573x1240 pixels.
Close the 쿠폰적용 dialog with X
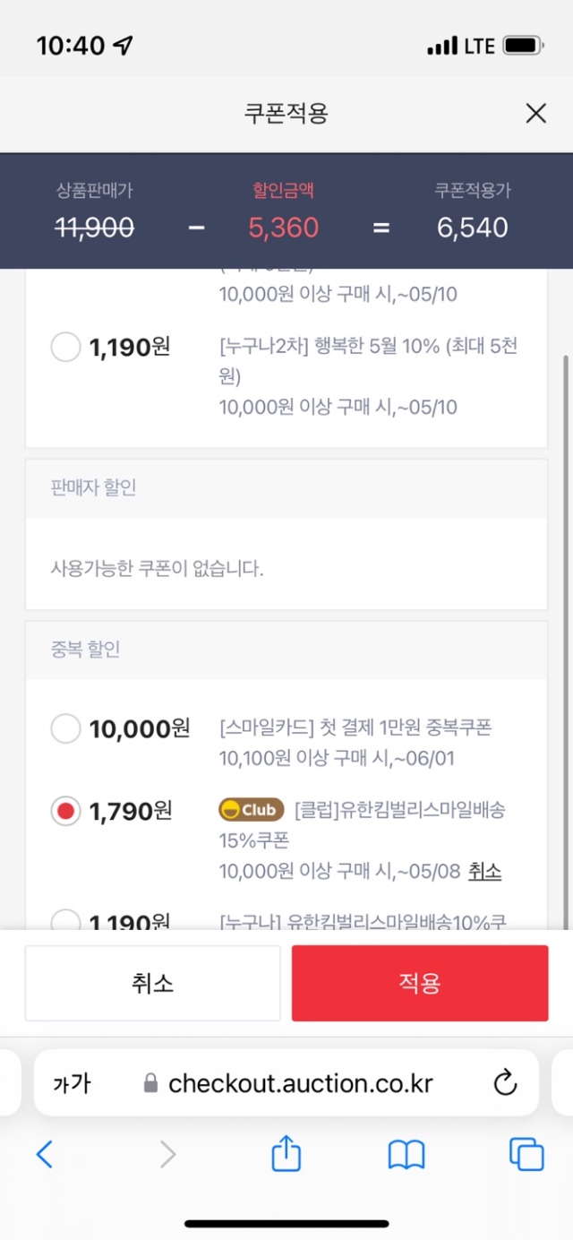pos(535,114)
